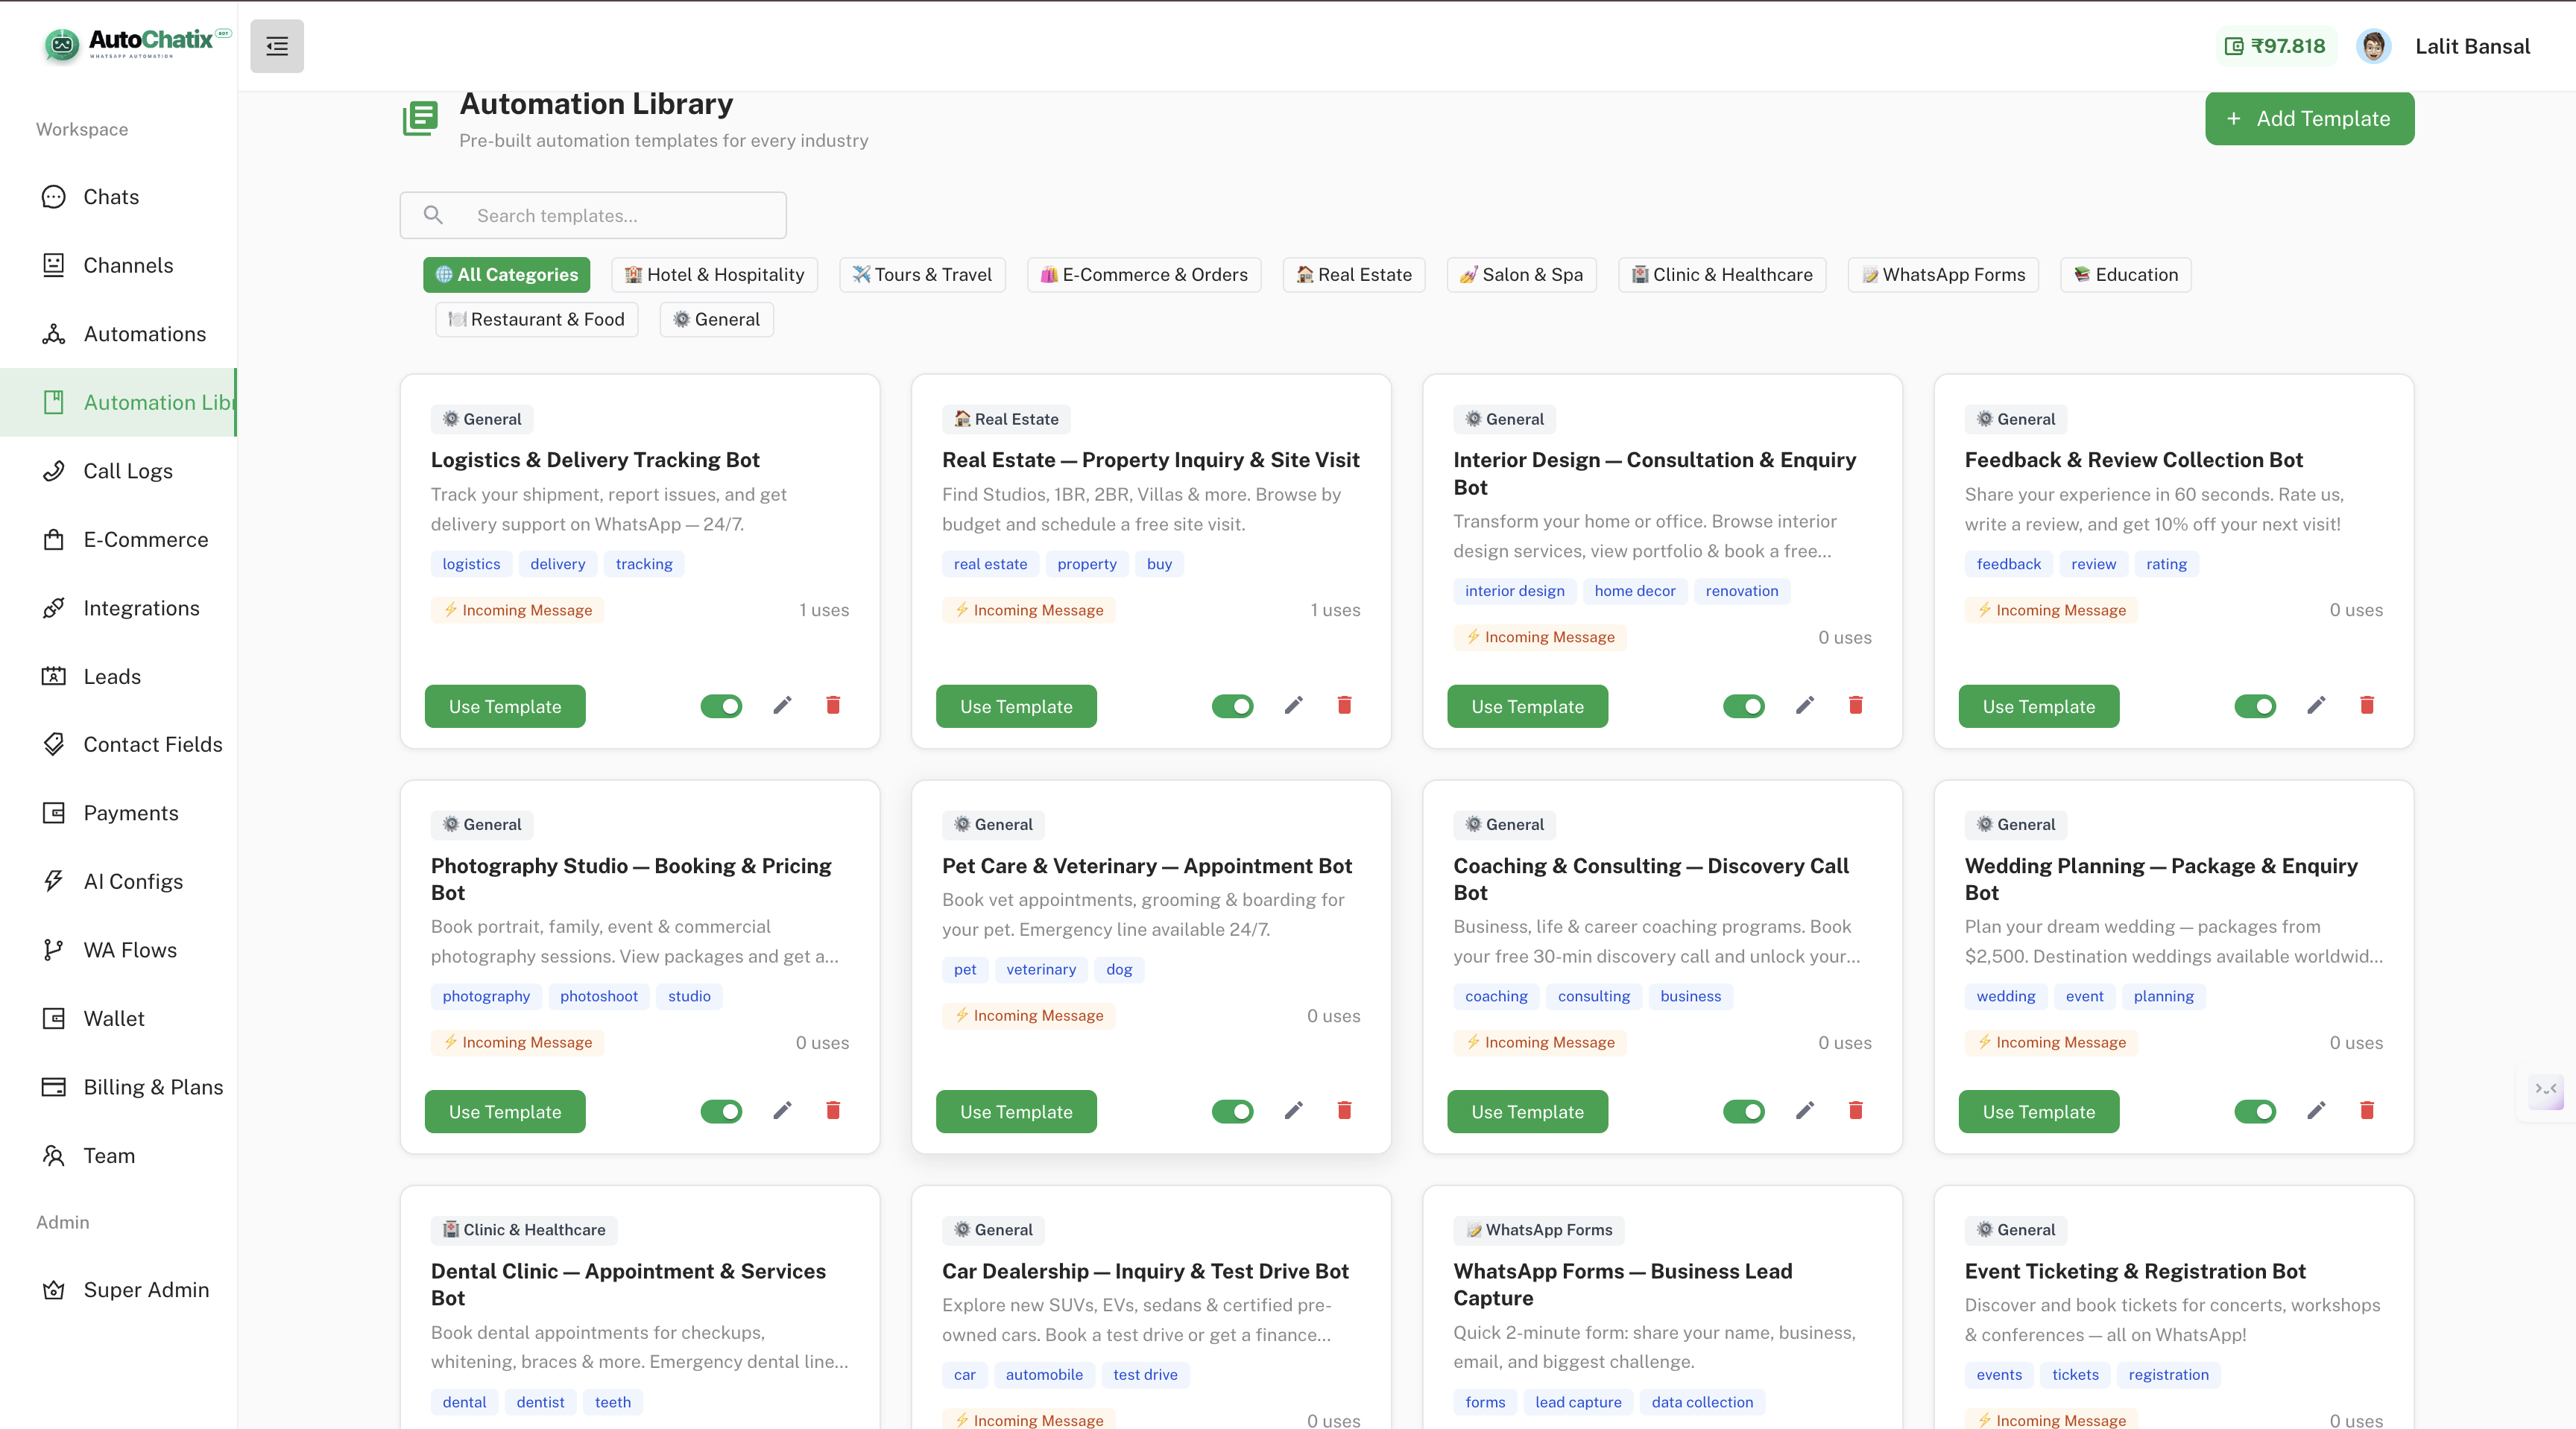This screenshot has height=1429, width=2576.
Task: Filter by WhatsApp Forms category
Action: pos(1943,275)
